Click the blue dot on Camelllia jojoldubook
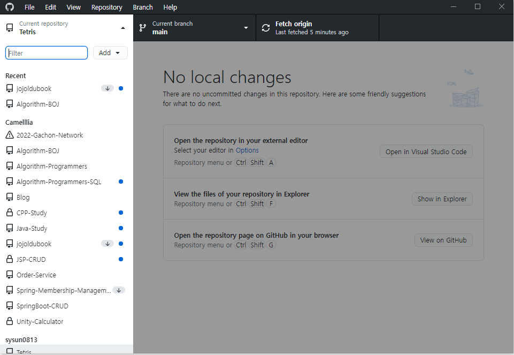 click(121, 244)
